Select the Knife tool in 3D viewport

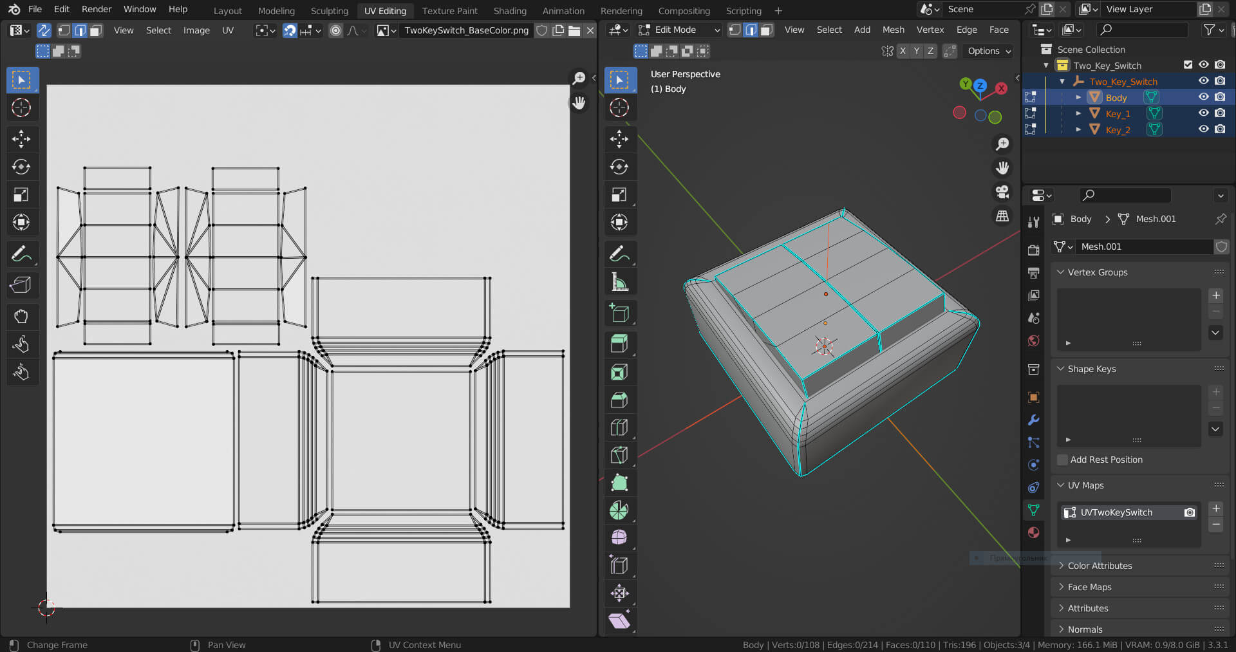point(619,455)
